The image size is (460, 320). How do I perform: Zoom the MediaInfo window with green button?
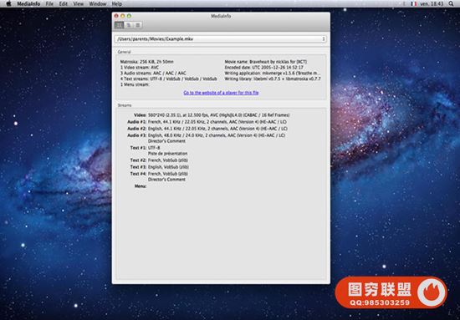click(x=129, y=16)
